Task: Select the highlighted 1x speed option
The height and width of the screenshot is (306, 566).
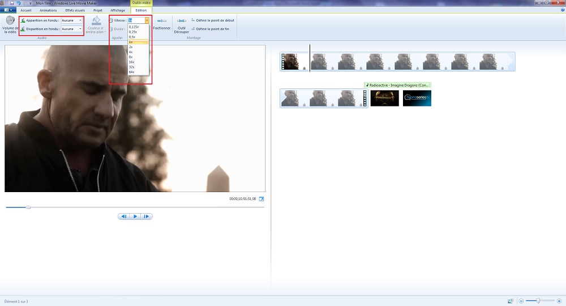Action: tap(138, 42)
